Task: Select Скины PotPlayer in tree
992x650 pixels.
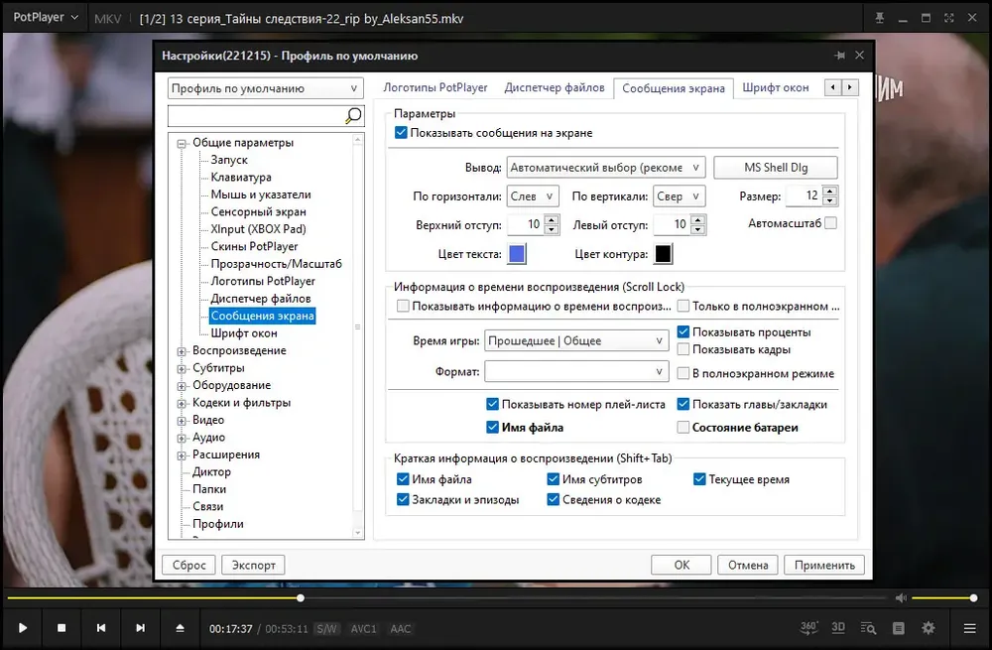Action: [254, 246]
